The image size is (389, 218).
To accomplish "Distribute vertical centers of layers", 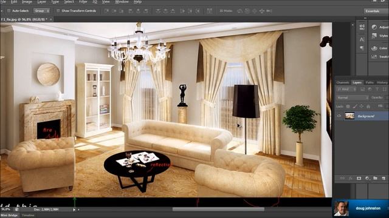I will click(x=165, y=11).
